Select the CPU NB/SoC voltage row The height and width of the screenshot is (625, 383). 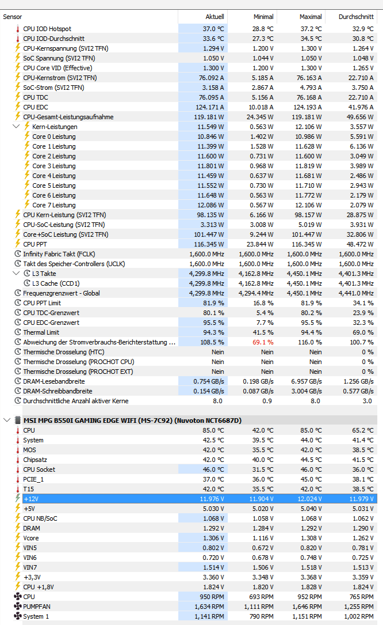tap(189, 518)
